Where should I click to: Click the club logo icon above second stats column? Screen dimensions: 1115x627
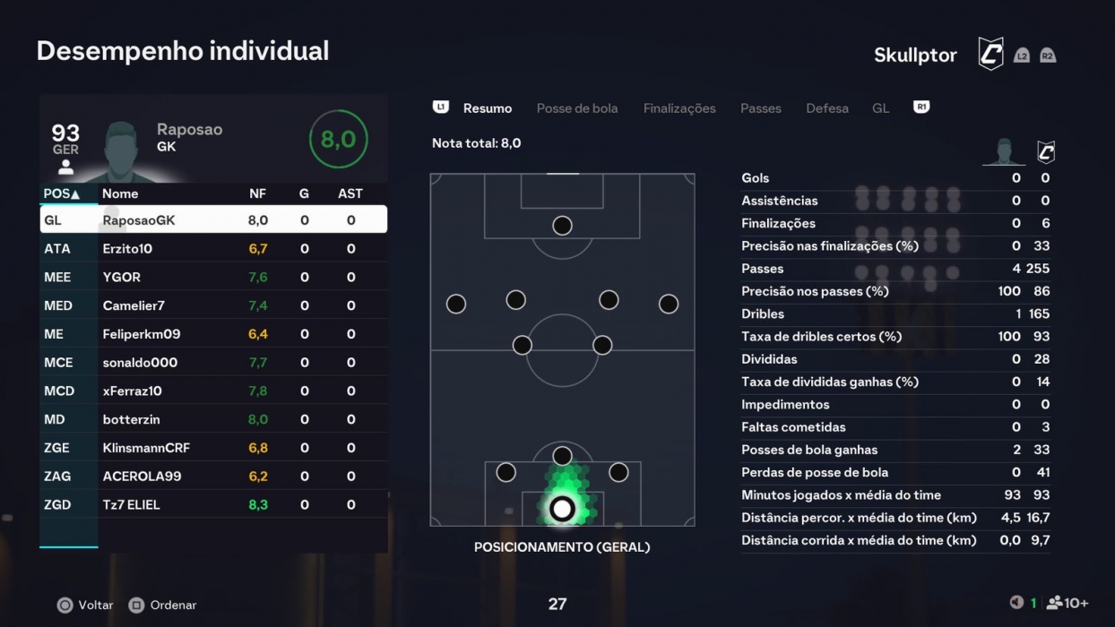[1045, 152]
